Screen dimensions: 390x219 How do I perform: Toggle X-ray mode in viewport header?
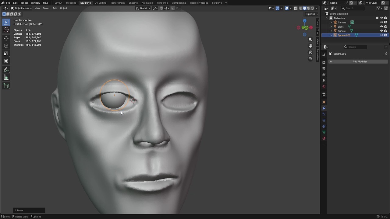(x=296, y=8)
